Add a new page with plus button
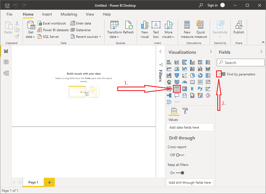The width and height of the screenshot is (266, 194). point(49,182)
